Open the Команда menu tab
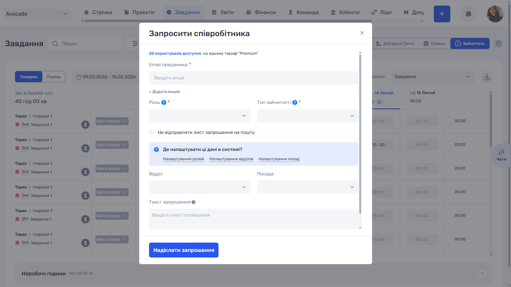This screenshot has height=287, width=511. [304, 12]
